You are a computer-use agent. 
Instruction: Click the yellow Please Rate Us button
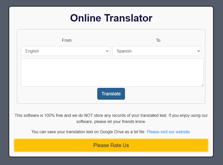tap(111, 145)
